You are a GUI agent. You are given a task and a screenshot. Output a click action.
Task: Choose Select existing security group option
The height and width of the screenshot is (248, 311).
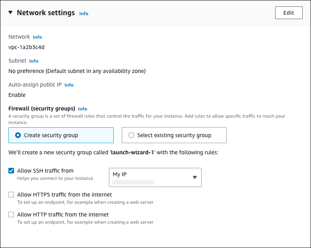131,135
